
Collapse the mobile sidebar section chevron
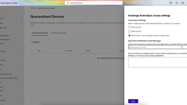pos(21,69)
